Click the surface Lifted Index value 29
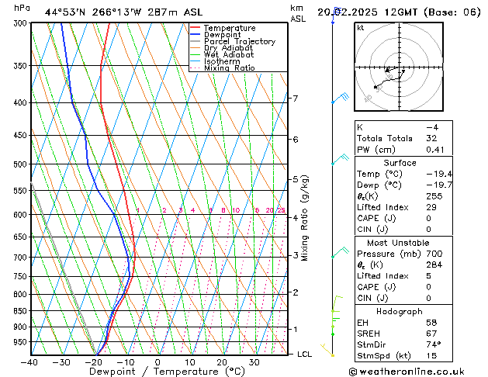488x377 pixels. (431, 207)
